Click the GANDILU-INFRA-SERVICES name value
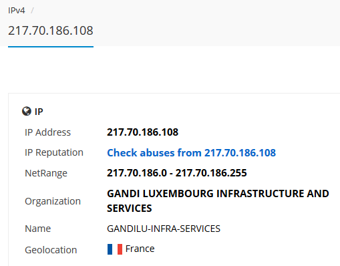340x266 pixels. pyautogui.click(x=164, y=229)
